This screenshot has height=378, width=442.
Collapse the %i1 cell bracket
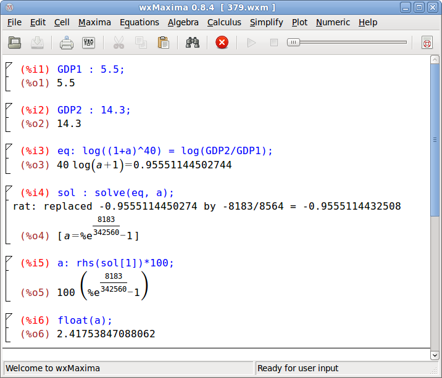[x=9, y=76]
